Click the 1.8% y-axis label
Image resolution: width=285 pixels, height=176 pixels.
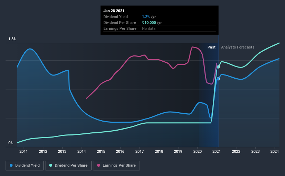point(12,39)
